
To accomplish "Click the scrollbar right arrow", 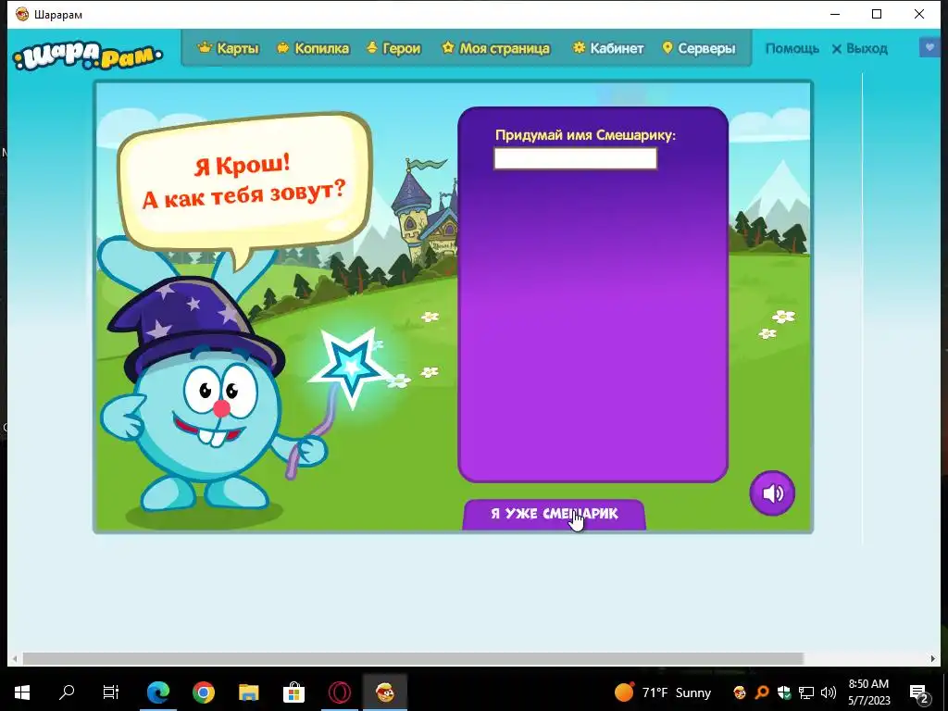I will pyautogui.click(x=933, y=658).
